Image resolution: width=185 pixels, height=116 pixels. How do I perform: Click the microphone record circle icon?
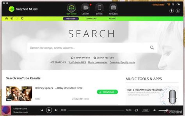pos(178,11)
